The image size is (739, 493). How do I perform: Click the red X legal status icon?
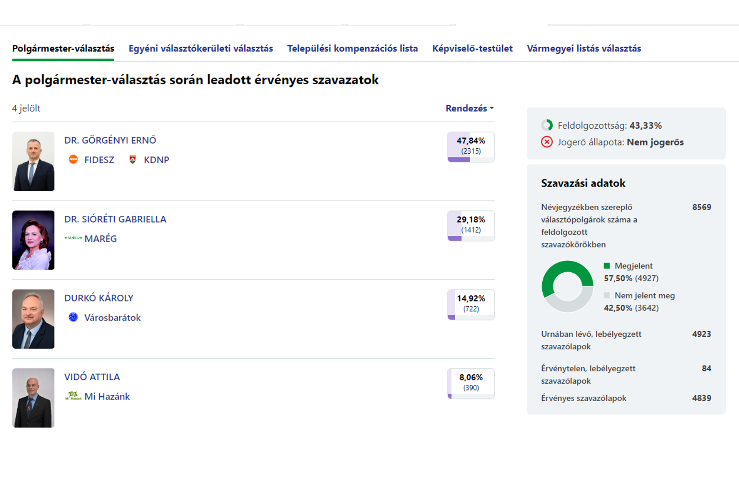coord(547,142)
